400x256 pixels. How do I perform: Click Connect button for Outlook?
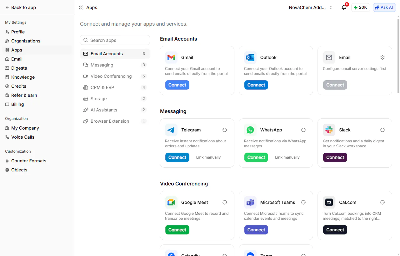tap(256, 85)
